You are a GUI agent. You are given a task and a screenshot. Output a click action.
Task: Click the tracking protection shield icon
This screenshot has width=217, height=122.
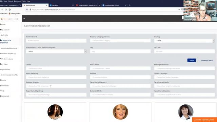click(27, 9)
